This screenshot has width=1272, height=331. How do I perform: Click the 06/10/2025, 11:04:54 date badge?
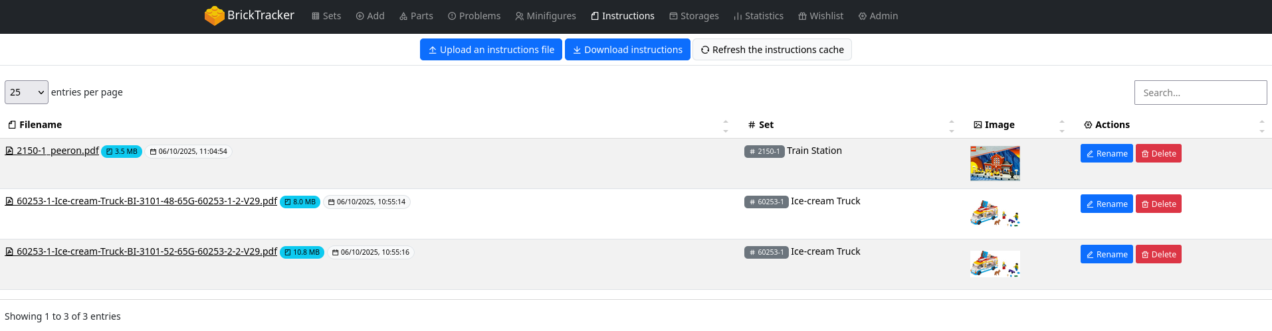pyautogui.click(x=189, y=151)
